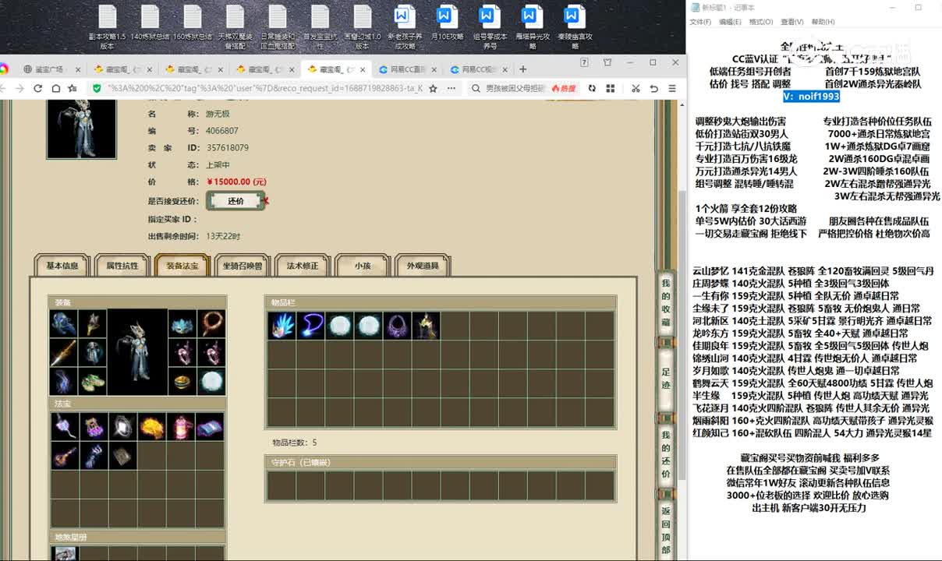This screenshot has height=561, width=942.
Task: Click the blue crystal item in 物品栏
Action: tap(282, 326)
